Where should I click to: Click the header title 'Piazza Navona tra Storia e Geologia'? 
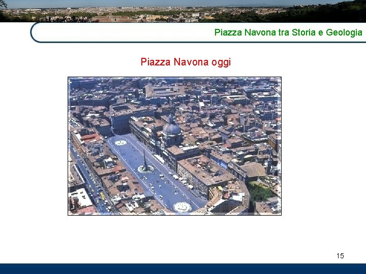288,32
